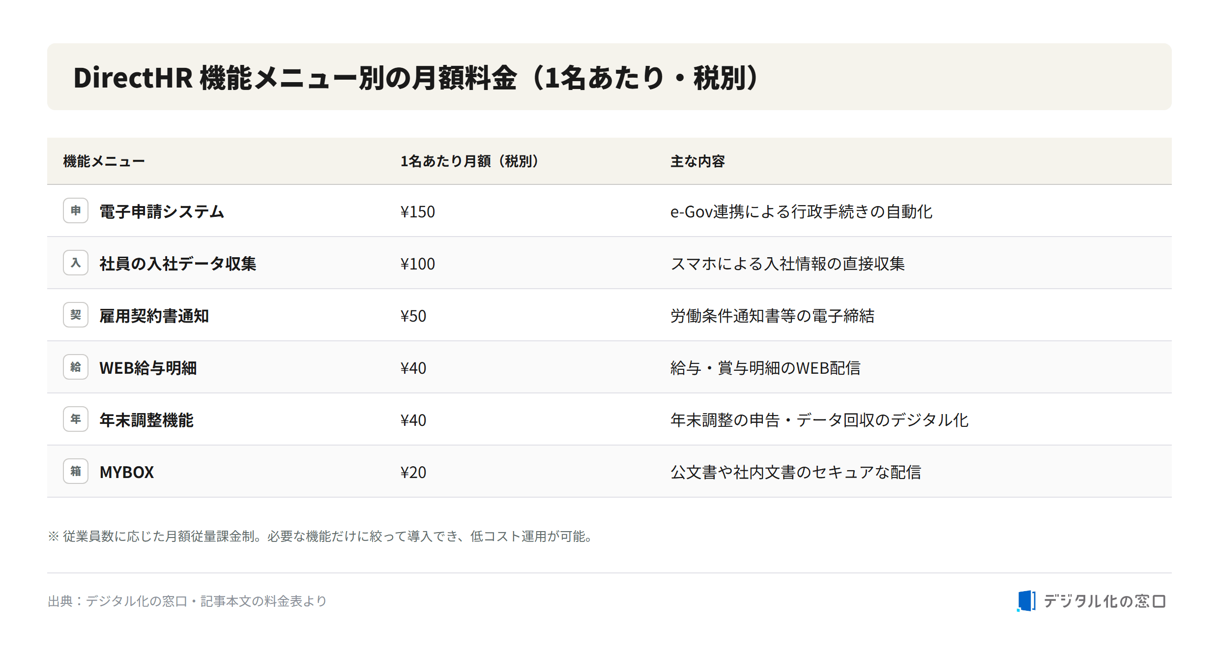Click the ¥150 price cell
This screenshot has height=658, width=1219.
417,211
